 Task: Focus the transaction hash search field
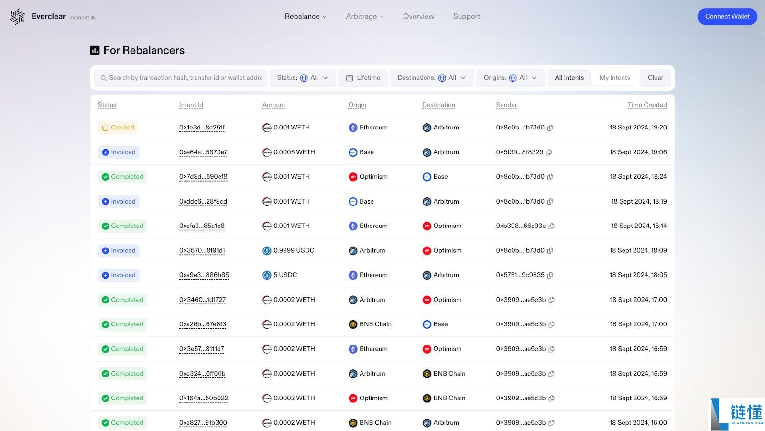181,78
